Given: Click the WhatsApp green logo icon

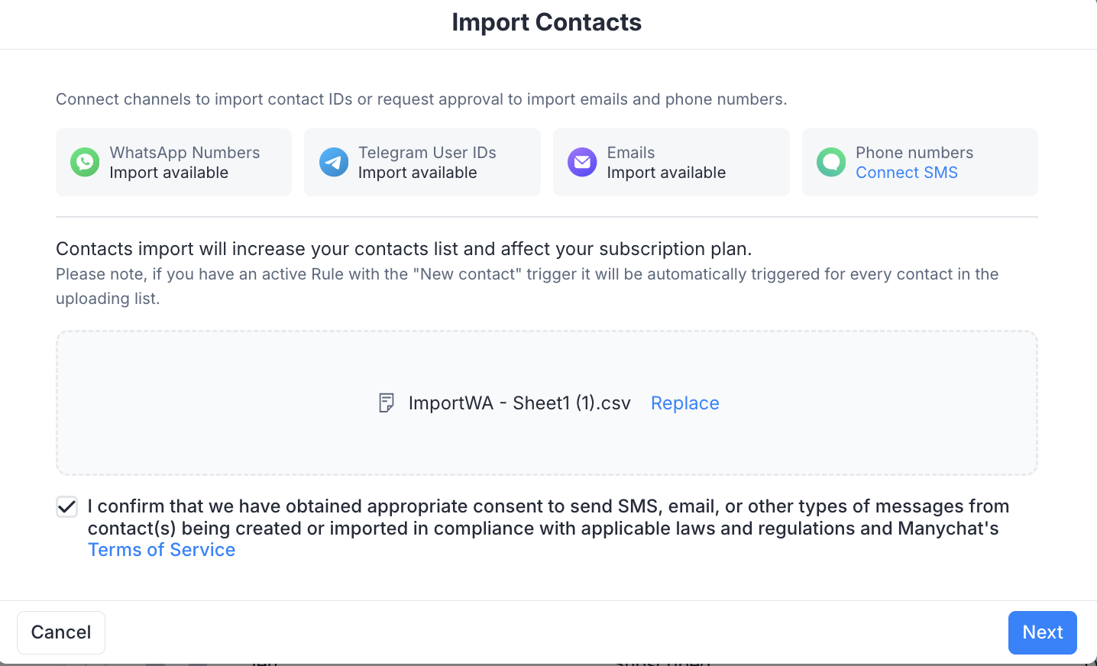Looking at the screenshot, I should pos(85,162).
